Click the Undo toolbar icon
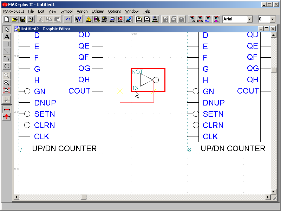281x211 pixels. (68, 19)
